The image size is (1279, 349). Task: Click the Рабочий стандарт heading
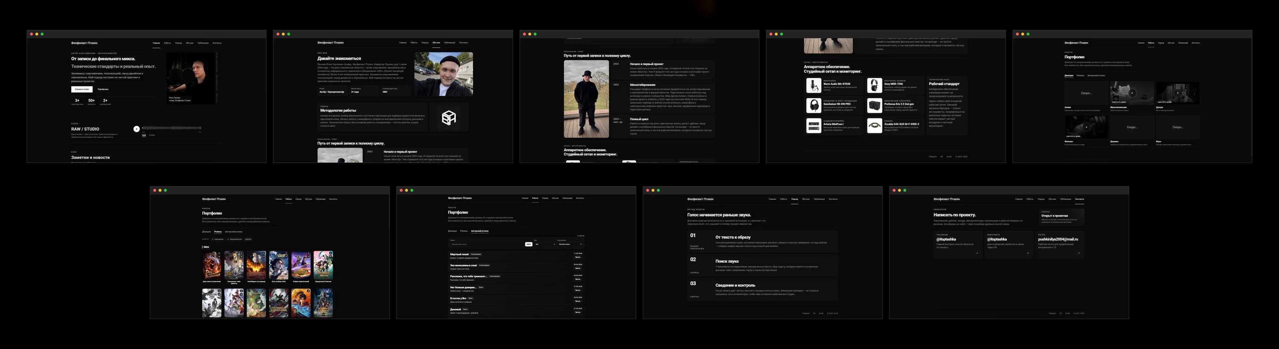pyautogui.click(x=944, y=84)
